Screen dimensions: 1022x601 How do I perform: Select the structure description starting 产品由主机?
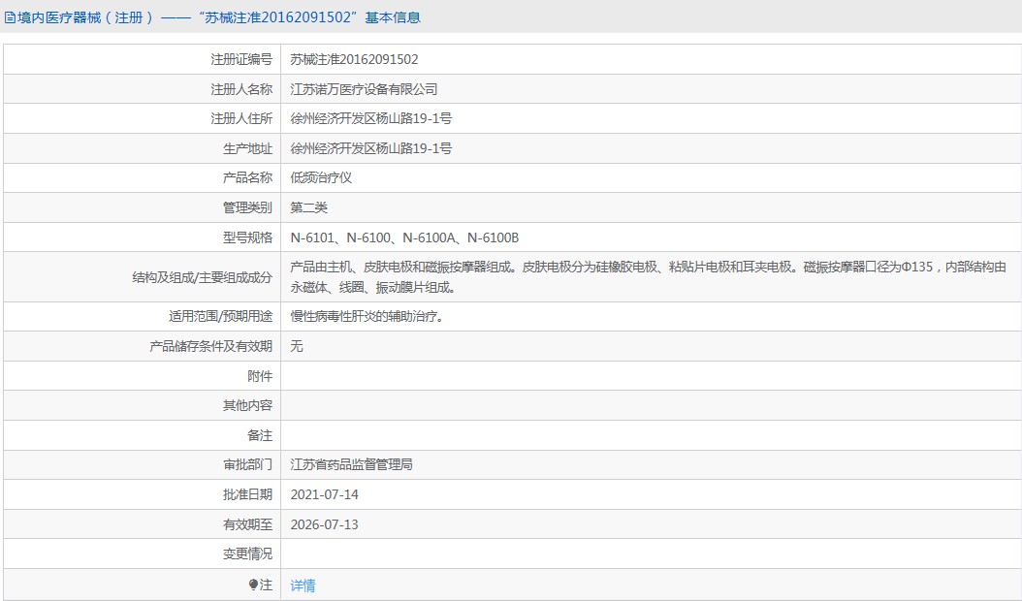tap(649, 277)
